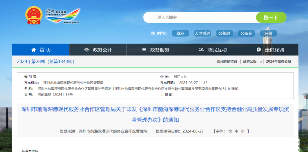Click the 主题词 label
The height and width of the screenshot is (152, 308).
(167, 95)
